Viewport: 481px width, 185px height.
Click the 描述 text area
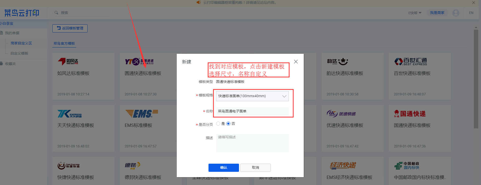(252, 143)
